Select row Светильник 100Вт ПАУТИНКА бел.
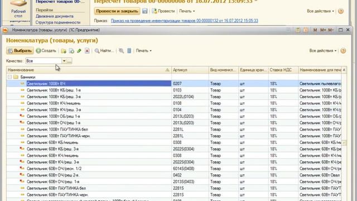Screen dimensions: 357x201 coord(174,130)
